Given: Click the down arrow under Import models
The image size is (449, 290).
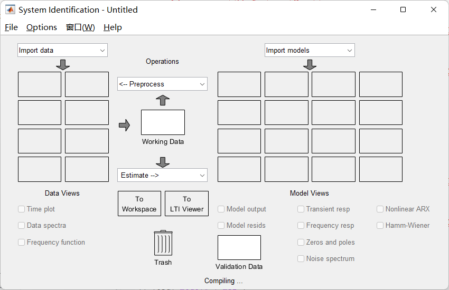Looking at the screenshot, I should click(x=310, y=64).
